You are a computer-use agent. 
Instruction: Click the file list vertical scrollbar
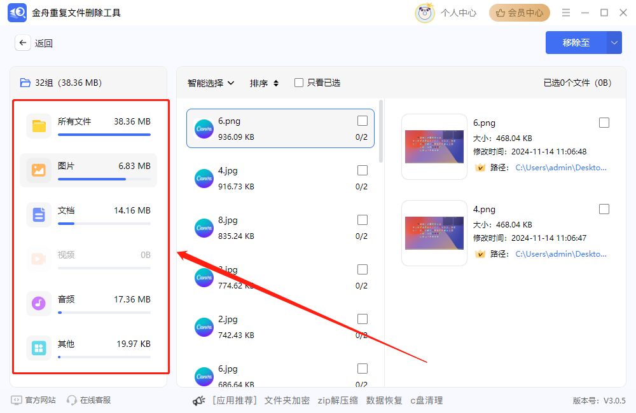click(x=381, y=132)
